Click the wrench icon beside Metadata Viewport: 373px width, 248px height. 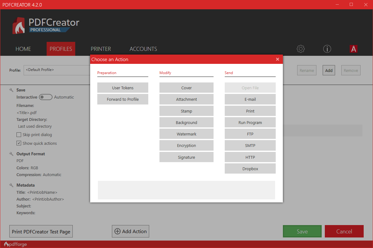coord(12,185)
